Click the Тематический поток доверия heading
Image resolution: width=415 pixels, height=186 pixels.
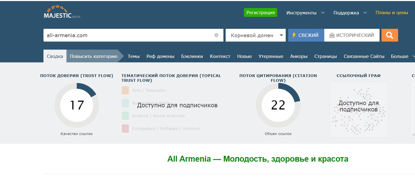(x=171, y=78)
